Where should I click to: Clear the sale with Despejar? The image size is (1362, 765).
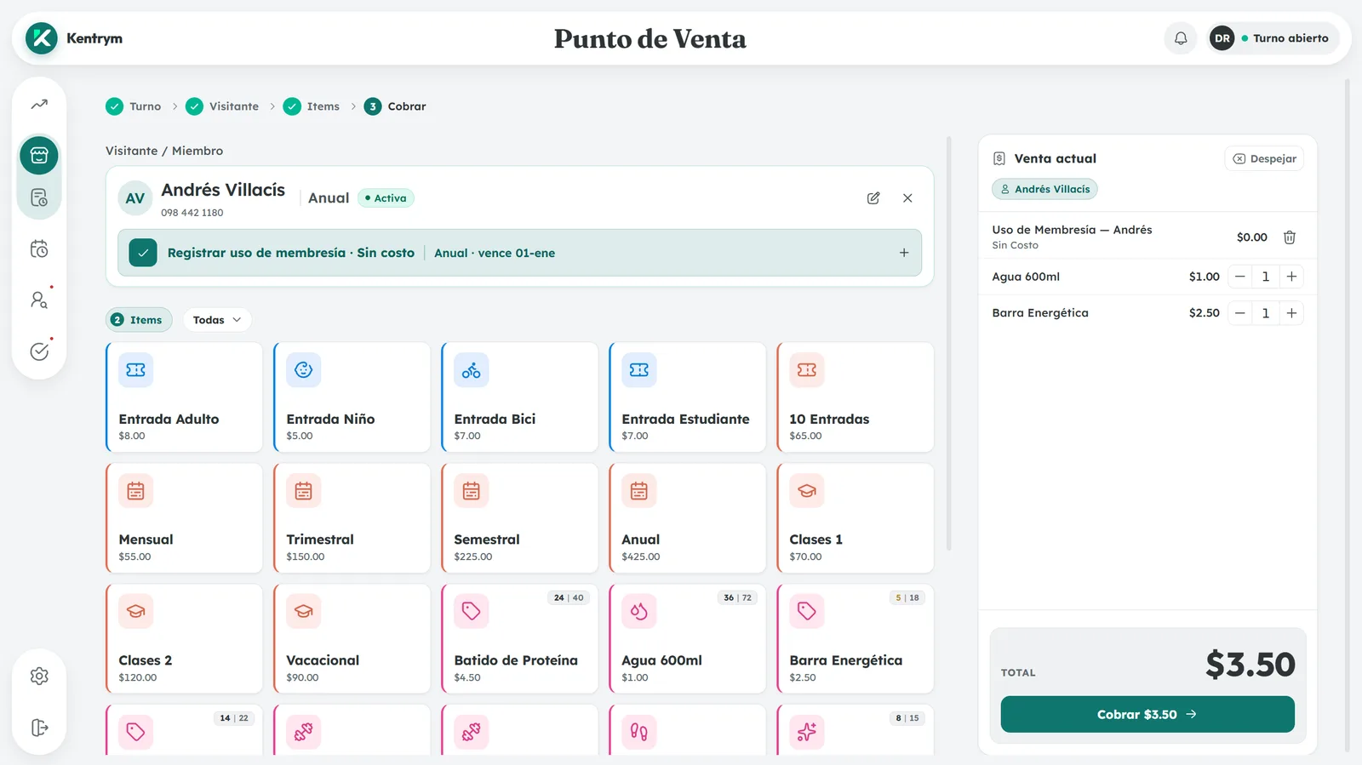coord(1264,158)
